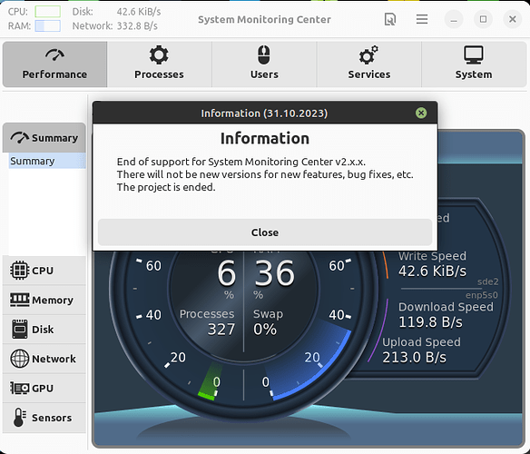
Task: Select the highlighted Summary sub-item
Action: tap(47, 161)
